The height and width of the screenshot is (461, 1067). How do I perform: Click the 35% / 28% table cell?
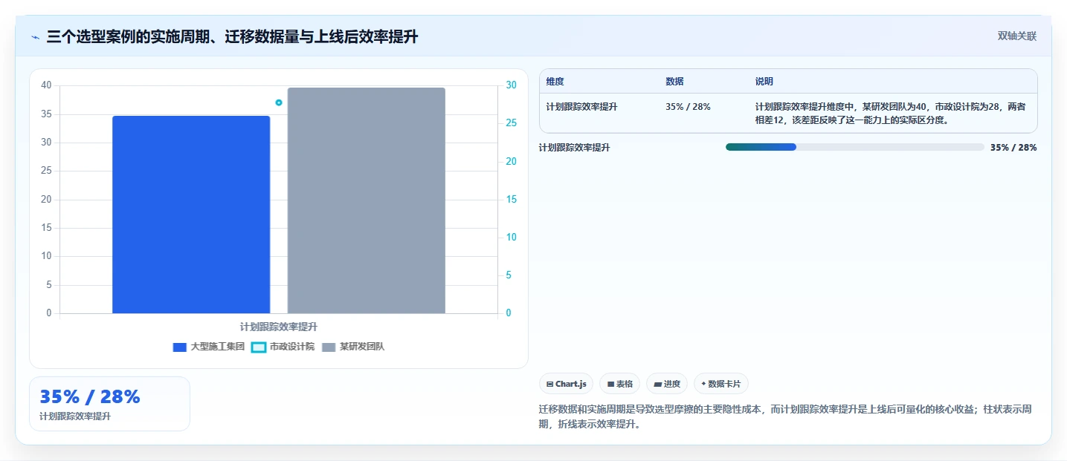(688, 107)
